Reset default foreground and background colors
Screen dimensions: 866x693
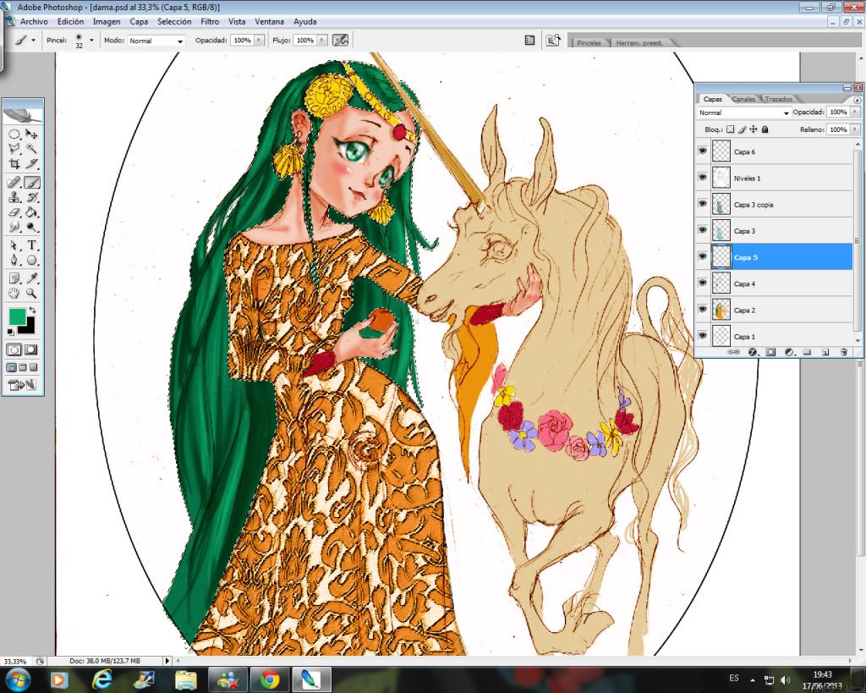[x=10, y=332]
